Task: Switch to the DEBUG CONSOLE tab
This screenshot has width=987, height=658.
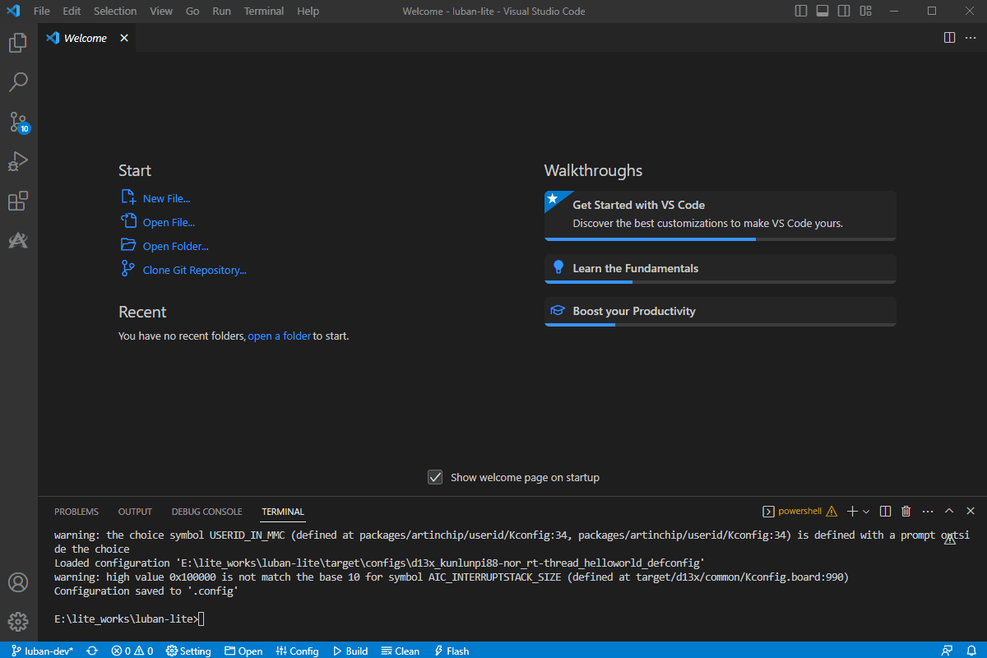Action: click(x=207, y=512)
